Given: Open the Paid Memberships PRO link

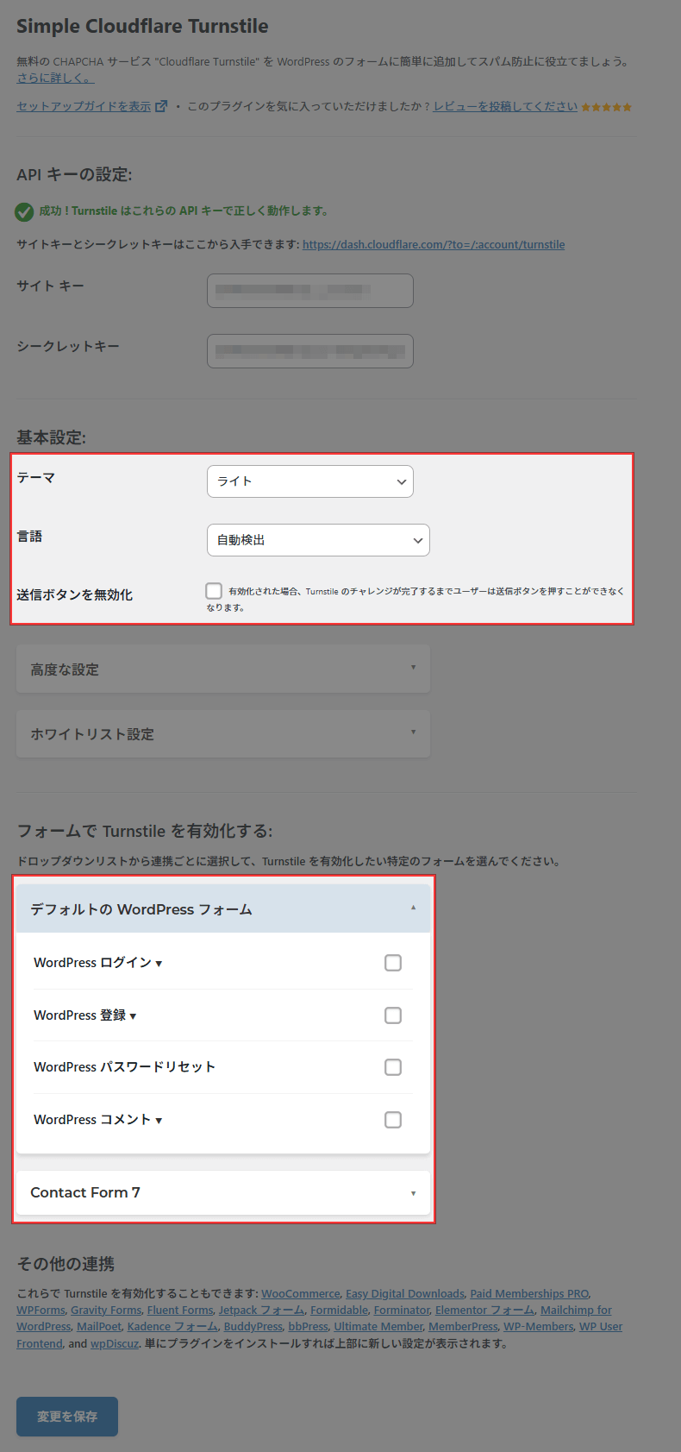Looking at the screenshot, I should [529, 1293].
